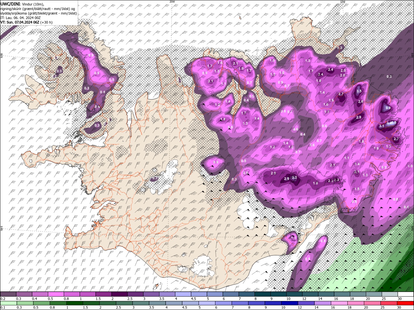The height and width of the screenshot is (310, 414).
Task: Click the darkest purple 2 swatch on the upper legend bar
Action: coord(119,294)
